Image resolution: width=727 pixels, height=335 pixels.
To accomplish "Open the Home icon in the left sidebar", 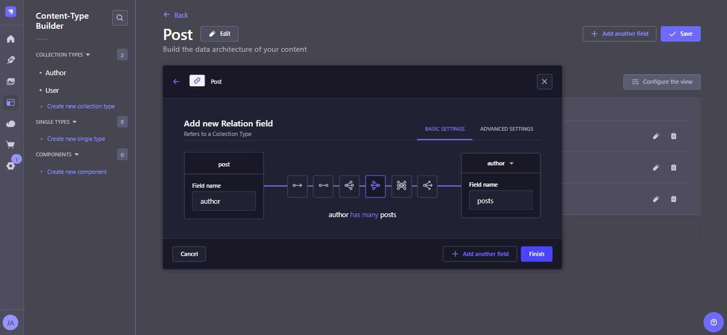I will [11, 39].
